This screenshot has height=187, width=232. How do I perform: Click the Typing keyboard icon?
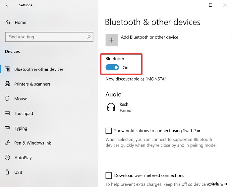pos(7,128)
